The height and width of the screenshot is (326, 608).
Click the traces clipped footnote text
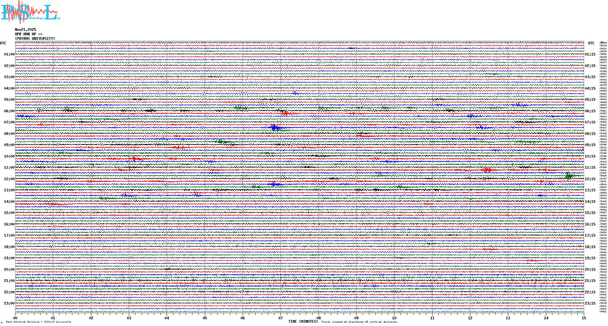coord(359,322)
